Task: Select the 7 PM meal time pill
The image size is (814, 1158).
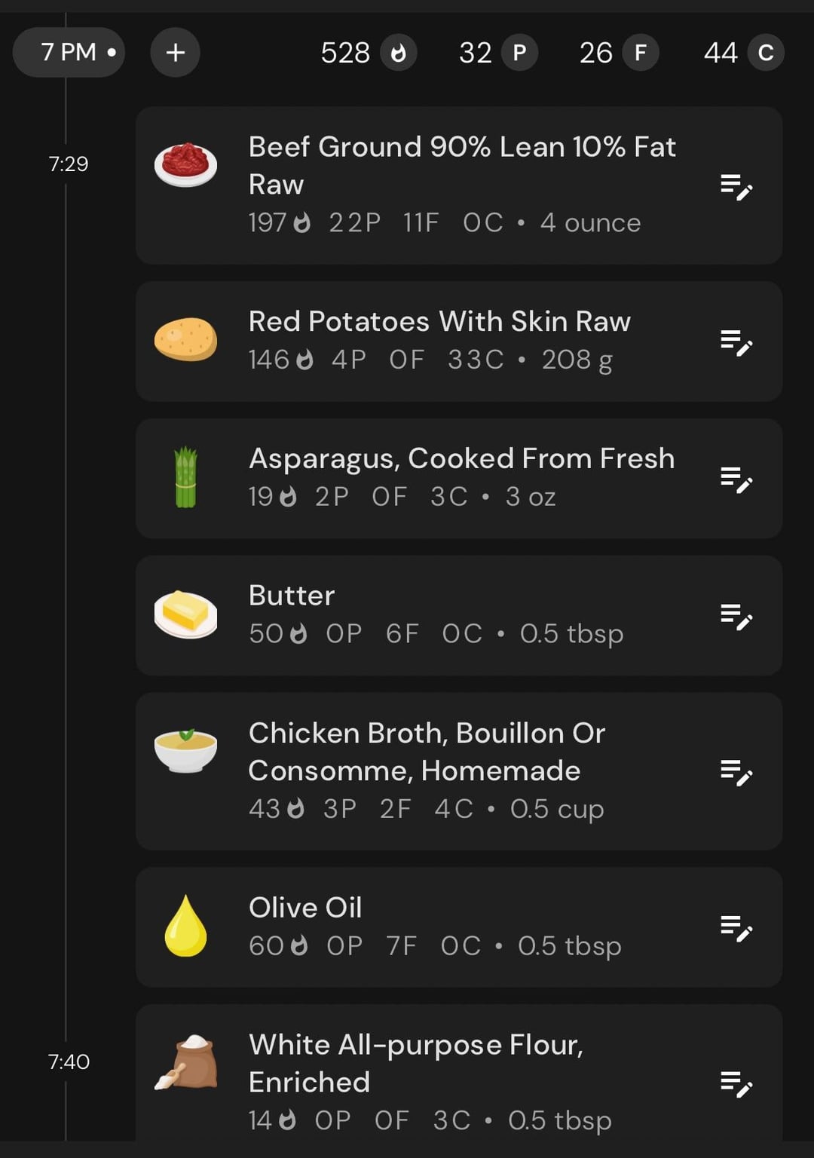Action: (69, 53)
